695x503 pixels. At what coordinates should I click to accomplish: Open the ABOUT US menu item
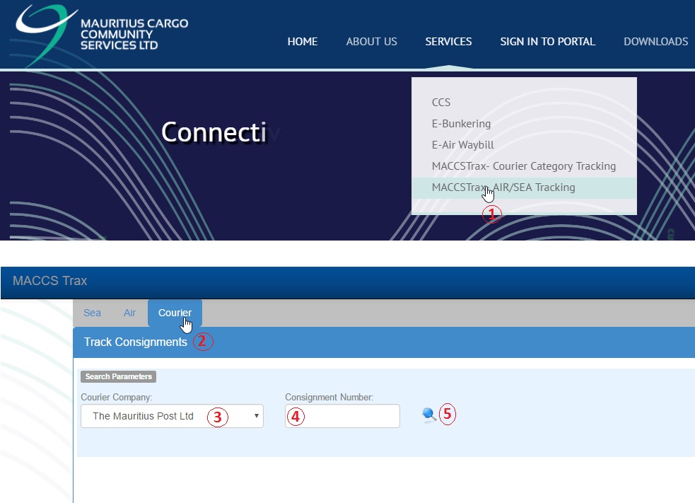coord(371,42)
